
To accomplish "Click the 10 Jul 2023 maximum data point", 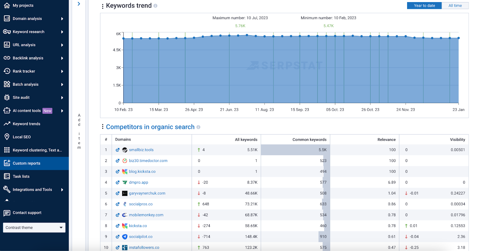I will tap(247, 35).
